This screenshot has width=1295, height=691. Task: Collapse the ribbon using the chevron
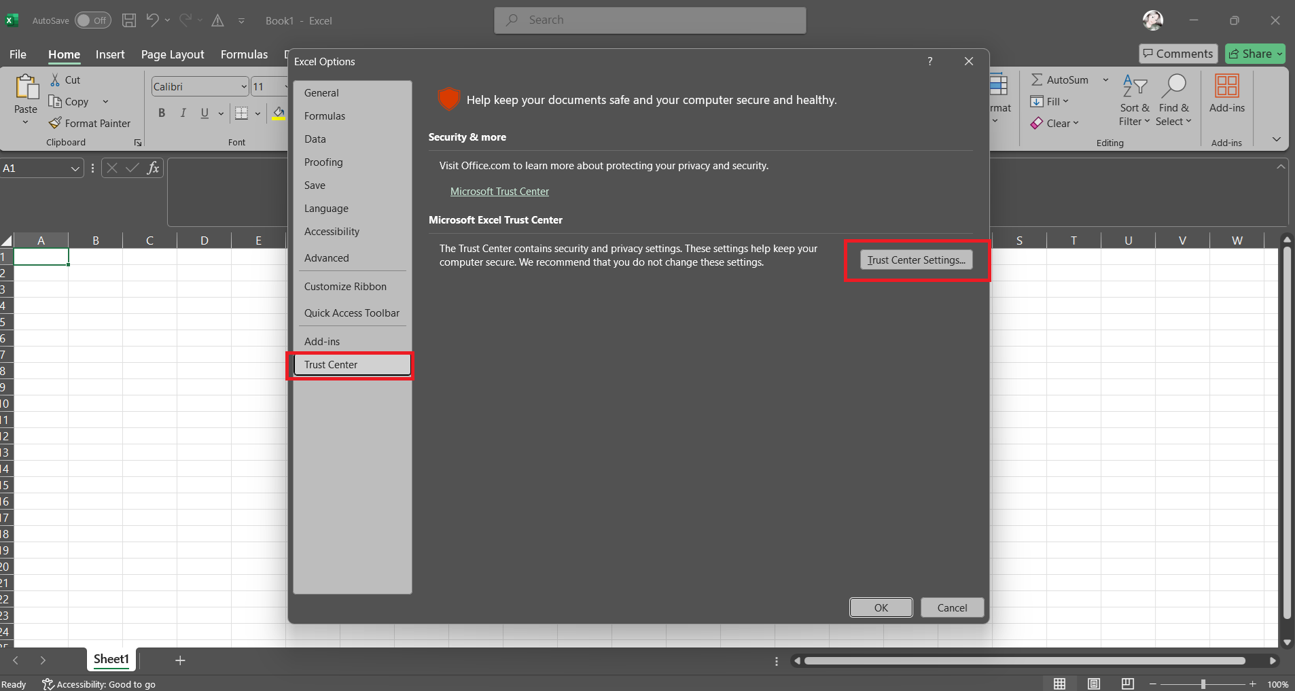coord(1277,139)
